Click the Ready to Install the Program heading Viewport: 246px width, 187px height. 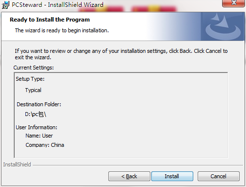(50, 20)
